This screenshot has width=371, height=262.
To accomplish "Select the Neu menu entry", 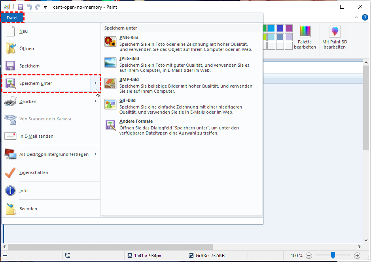I will point(51,31).
